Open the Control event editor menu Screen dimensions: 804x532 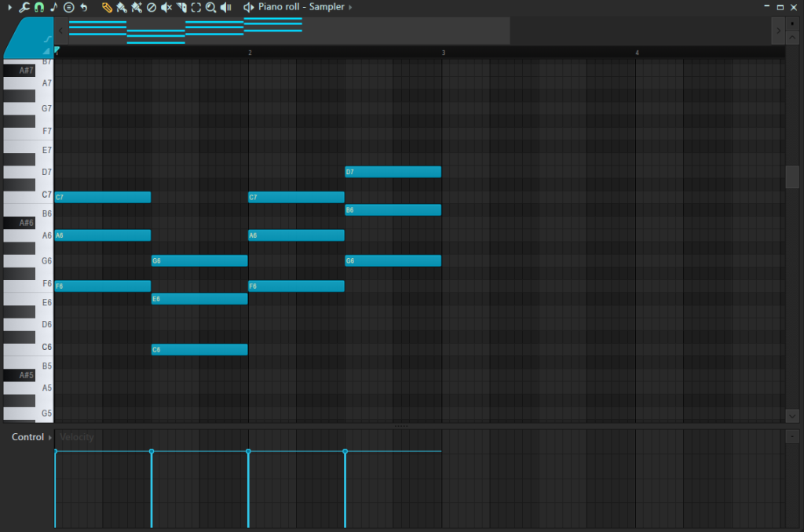28,437
